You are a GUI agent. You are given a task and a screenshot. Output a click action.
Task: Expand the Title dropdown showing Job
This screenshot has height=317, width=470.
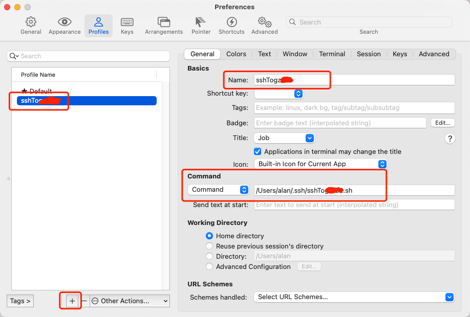point(284,138)
